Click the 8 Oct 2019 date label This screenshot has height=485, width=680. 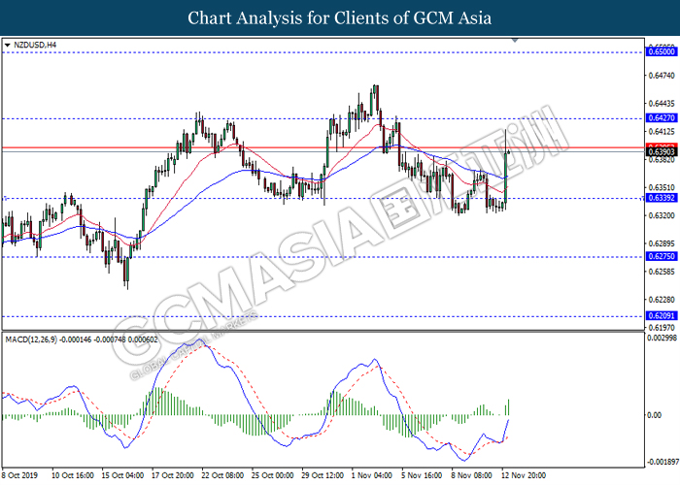click(20, 475)
